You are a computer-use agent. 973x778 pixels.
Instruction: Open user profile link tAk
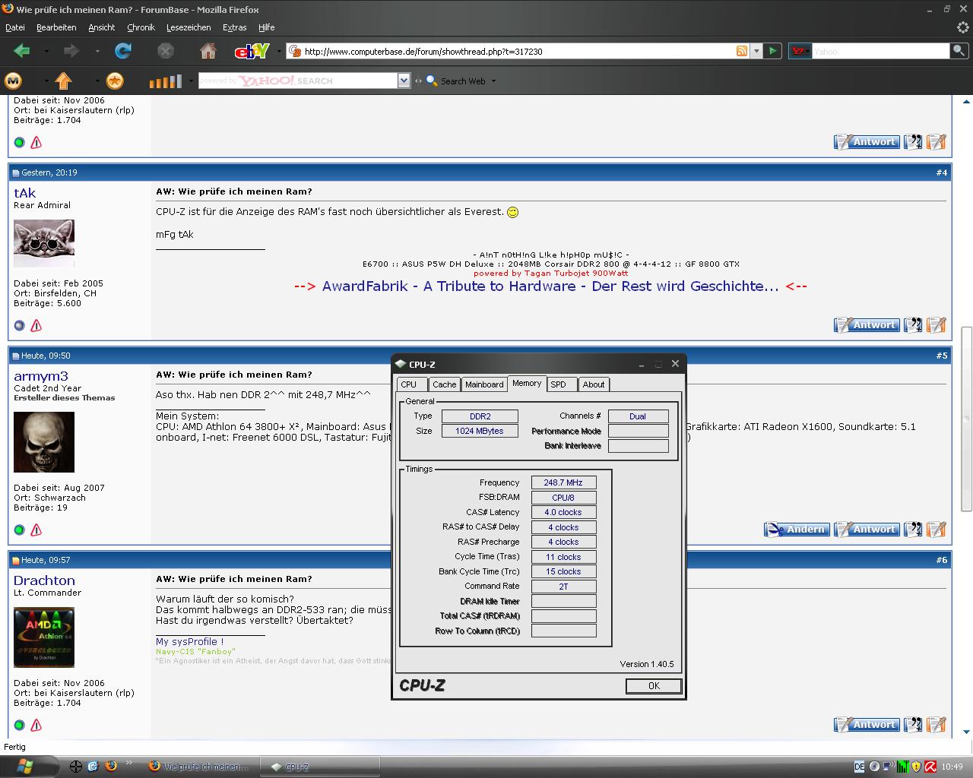point(24,193)
